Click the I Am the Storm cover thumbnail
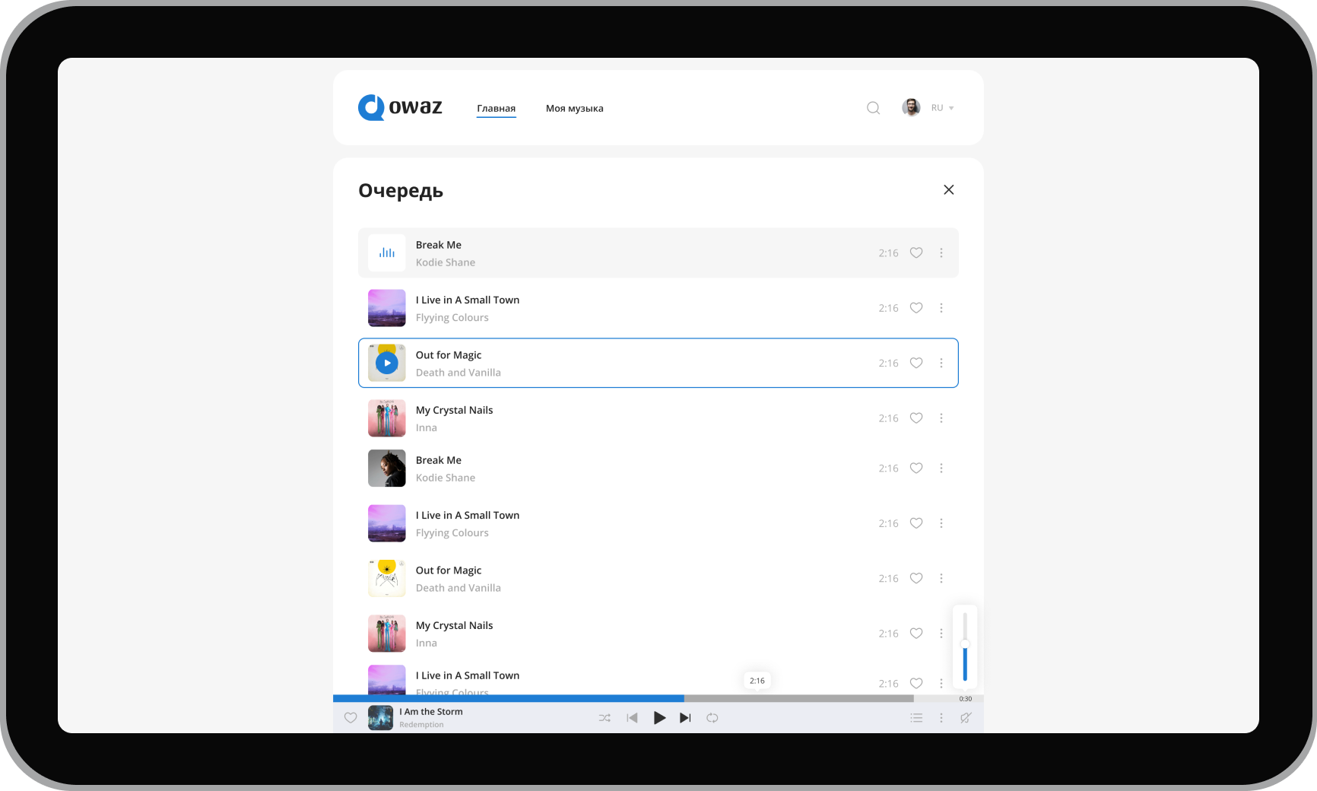 [x=380, y=718]
